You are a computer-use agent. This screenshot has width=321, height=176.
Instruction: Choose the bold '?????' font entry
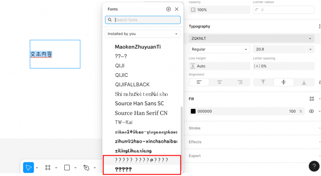click(123, 169)
